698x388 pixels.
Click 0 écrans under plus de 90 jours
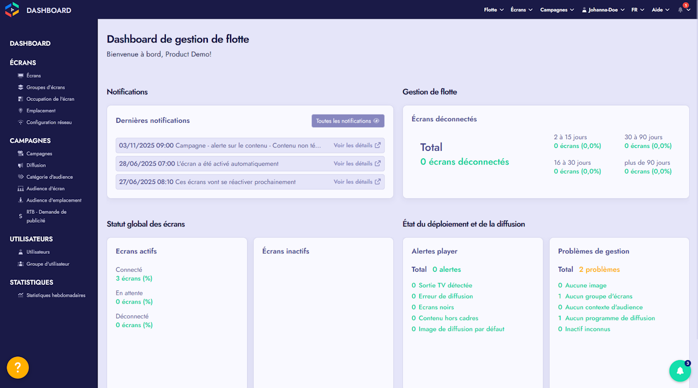tap(648, 171)
